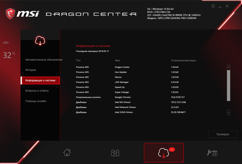Minimize the Dragon Center window
242x164 pixels.
coord(220,6)
